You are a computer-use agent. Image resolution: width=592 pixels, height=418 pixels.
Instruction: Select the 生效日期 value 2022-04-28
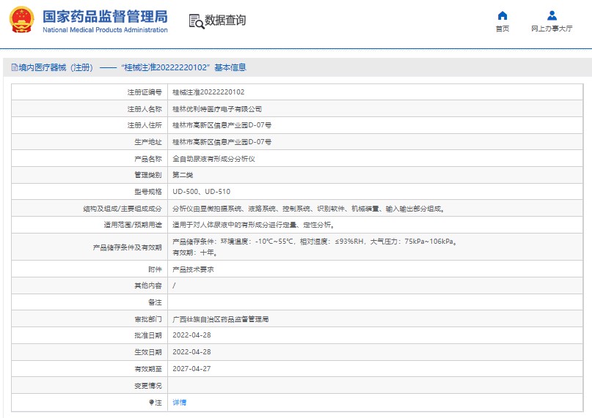191,352
